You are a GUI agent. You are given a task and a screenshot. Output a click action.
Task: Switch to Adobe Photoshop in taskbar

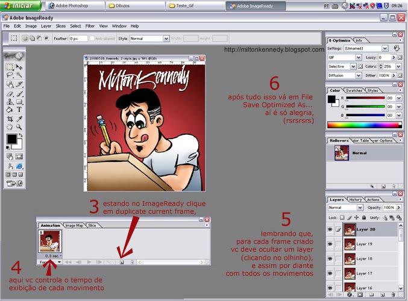point(75,5)
